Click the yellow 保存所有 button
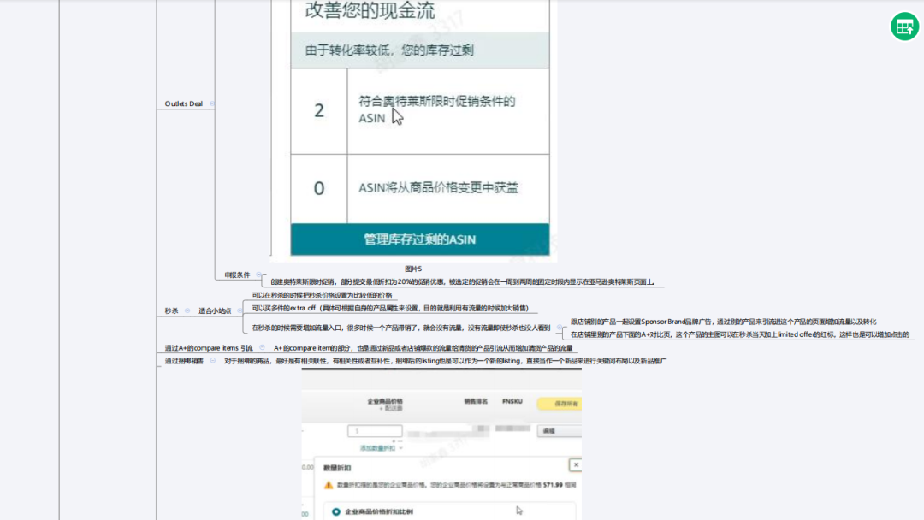 (560, 403)
